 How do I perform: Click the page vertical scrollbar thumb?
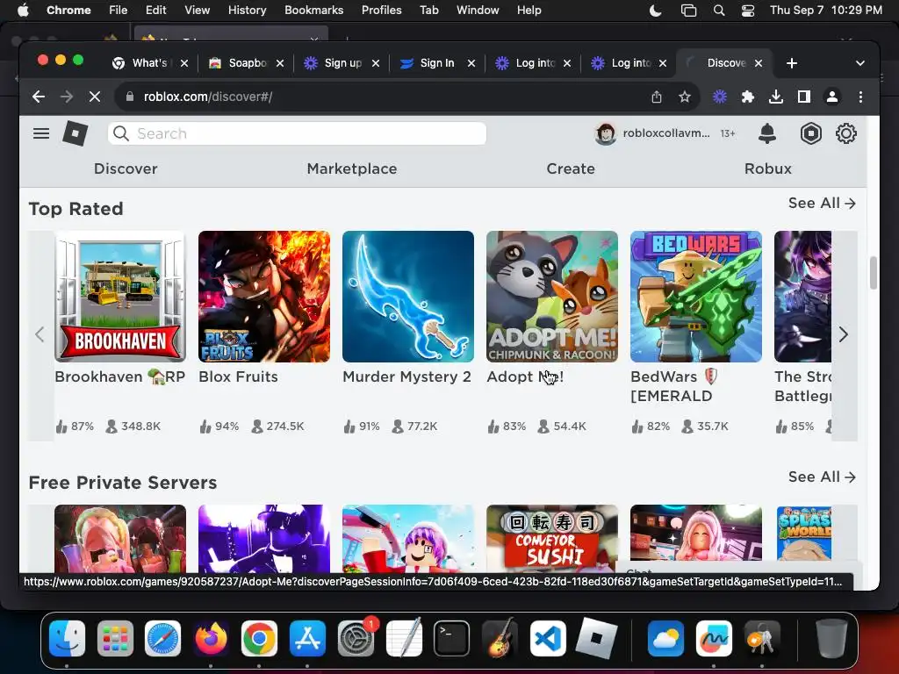coord(873,273)
